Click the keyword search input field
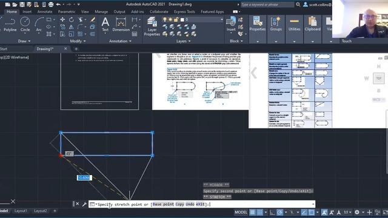The height and width of the screenshot is (218, 388). tap(267, 4)
